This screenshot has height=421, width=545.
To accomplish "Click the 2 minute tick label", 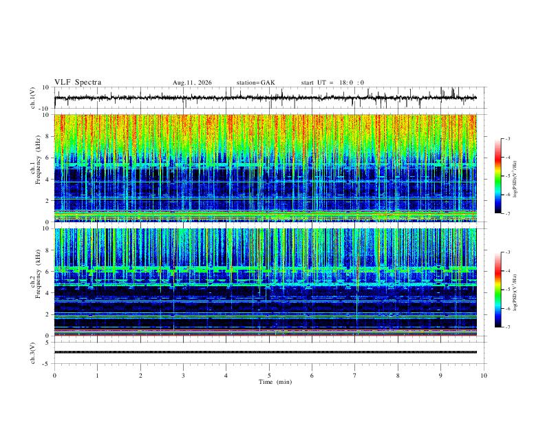I will click(x=140, y=376).
